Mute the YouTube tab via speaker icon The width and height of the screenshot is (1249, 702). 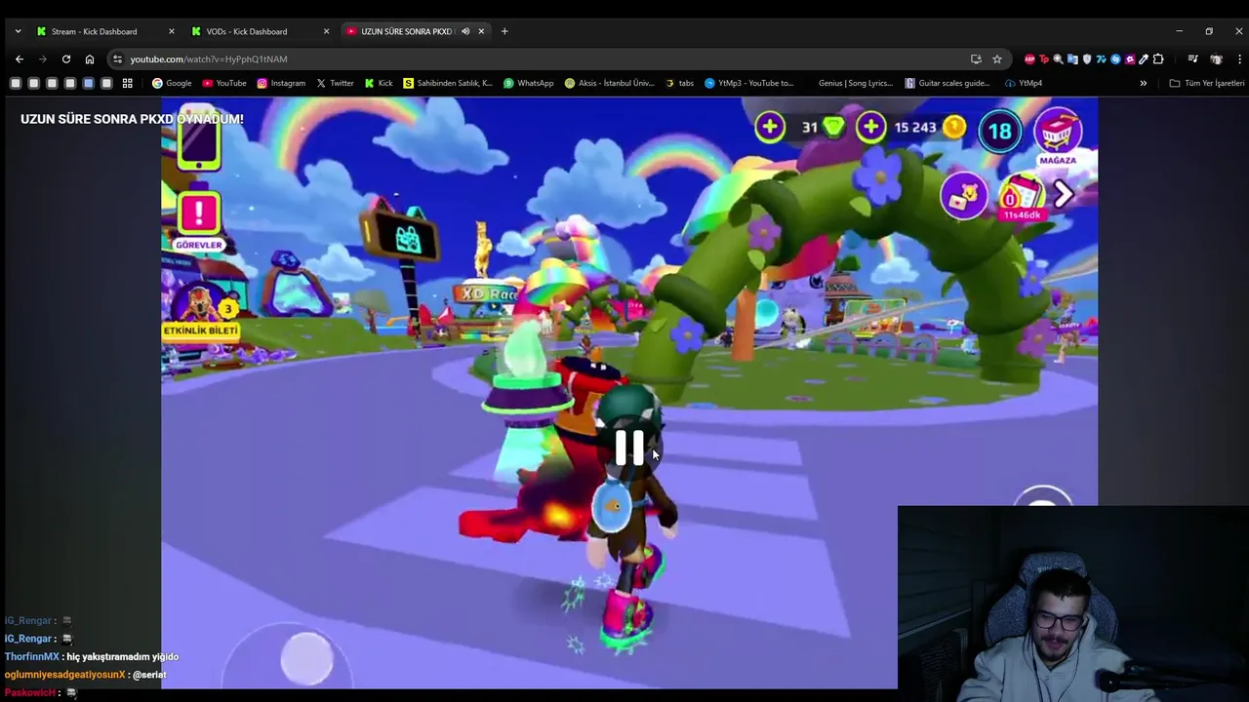point(465,31)
